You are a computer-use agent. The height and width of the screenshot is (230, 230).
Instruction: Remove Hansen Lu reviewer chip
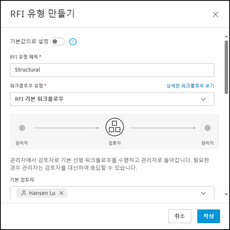[x=61, y=193]
